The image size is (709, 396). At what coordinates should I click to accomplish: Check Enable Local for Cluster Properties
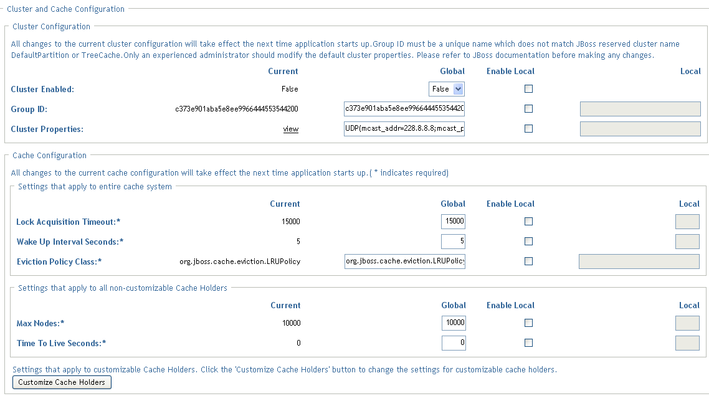click(528, 129)
